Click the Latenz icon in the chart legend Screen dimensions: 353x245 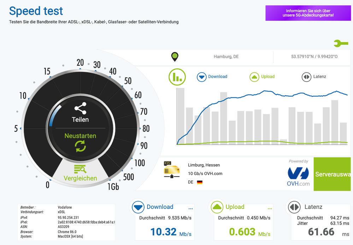click(x=307, y=77)
